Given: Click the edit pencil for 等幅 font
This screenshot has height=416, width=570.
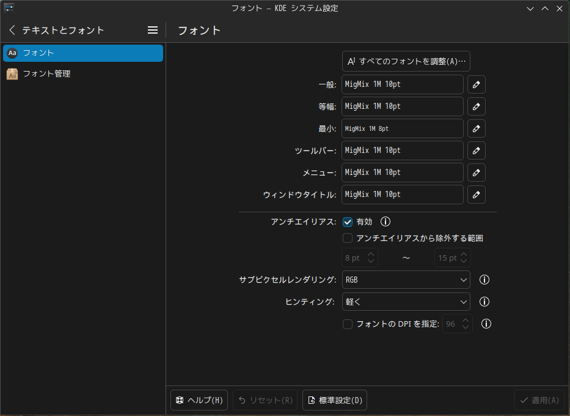Looking at the screenshot, I should point(476,106).
